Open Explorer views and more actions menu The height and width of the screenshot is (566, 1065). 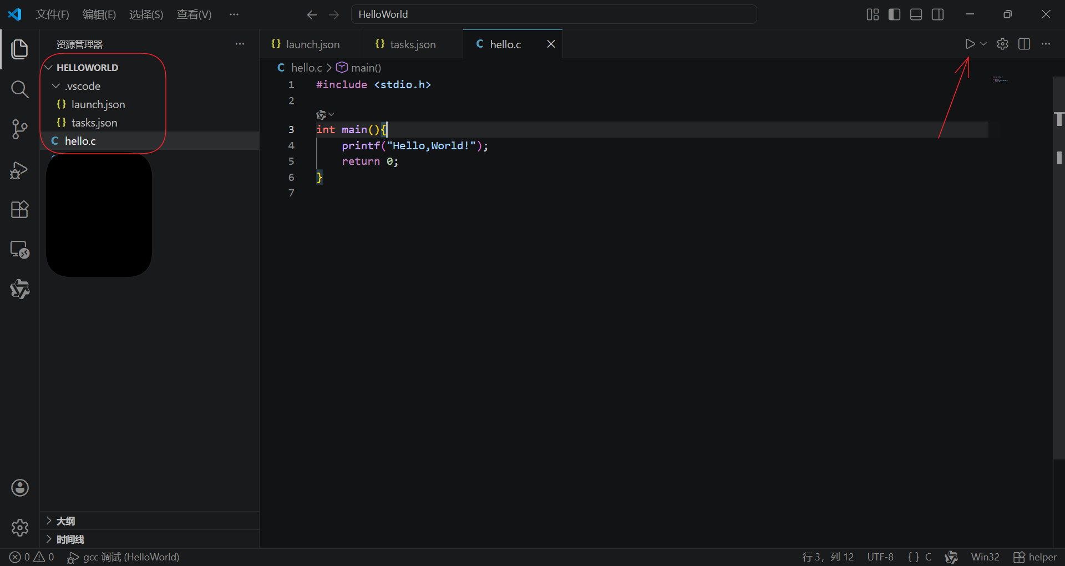point(240,44)
